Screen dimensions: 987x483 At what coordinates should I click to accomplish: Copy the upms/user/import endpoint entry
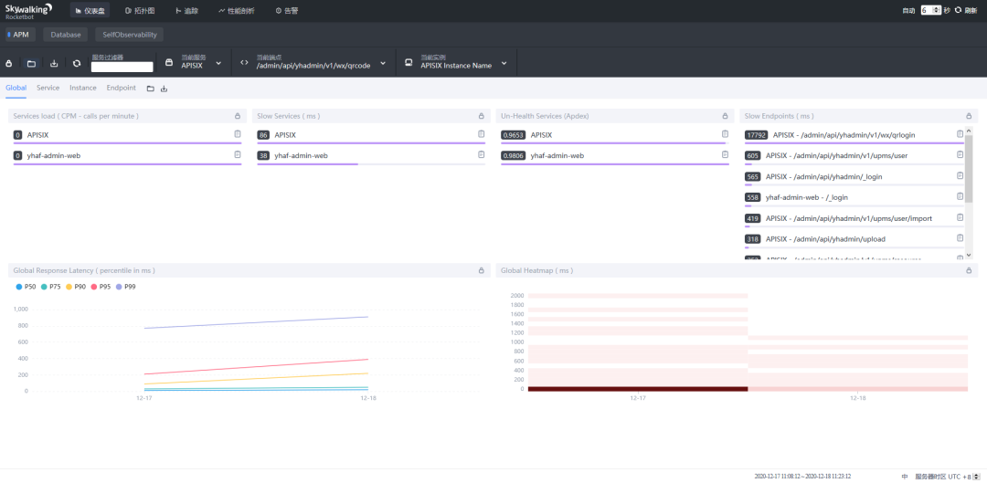point(960,217)
